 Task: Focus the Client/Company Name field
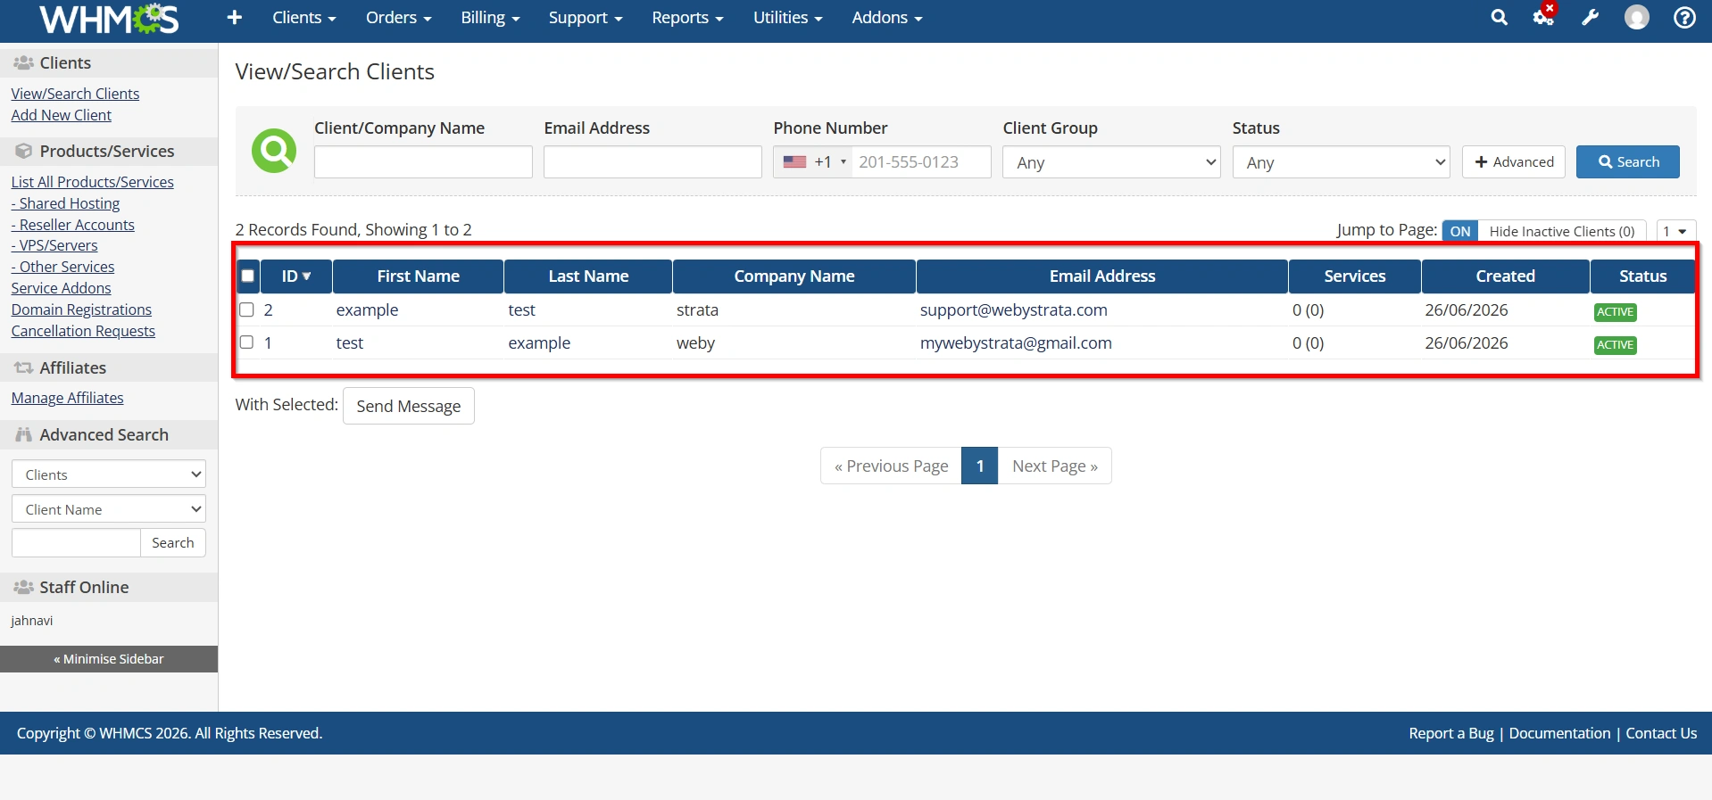[423, 162]
